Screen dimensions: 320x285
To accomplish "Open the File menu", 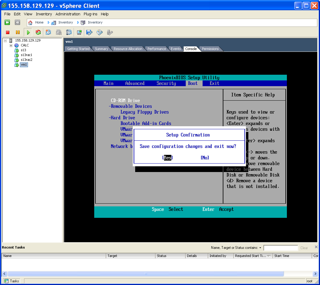I will [7, 14].
